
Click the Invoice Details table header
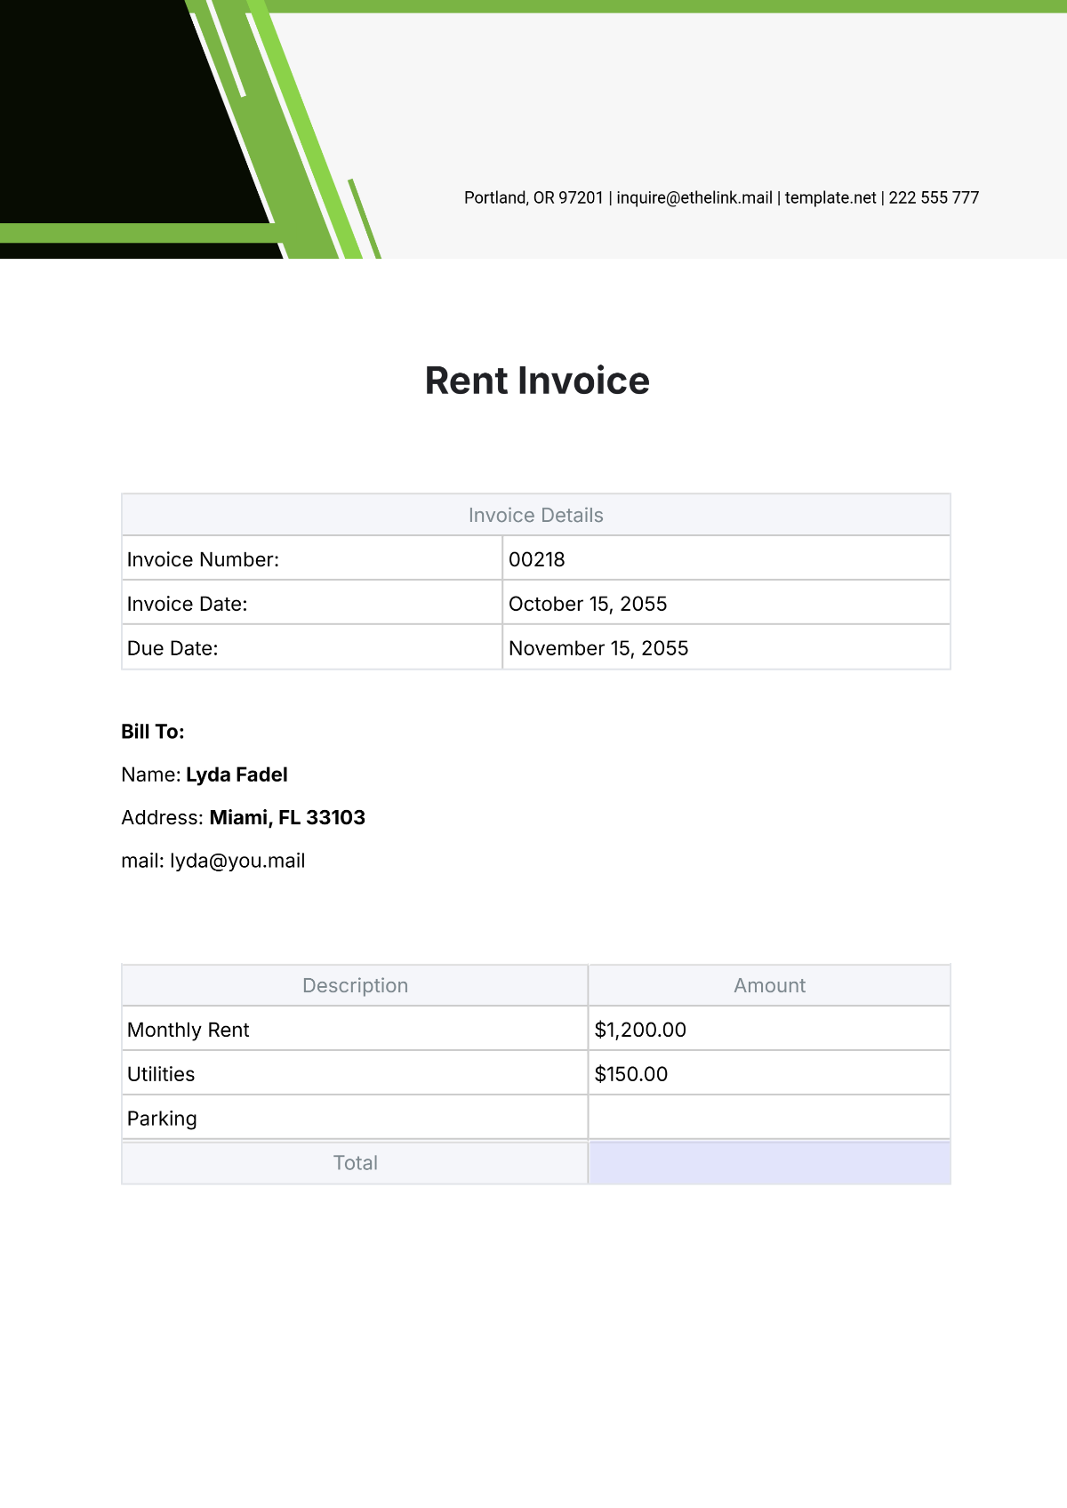[535, 516]
